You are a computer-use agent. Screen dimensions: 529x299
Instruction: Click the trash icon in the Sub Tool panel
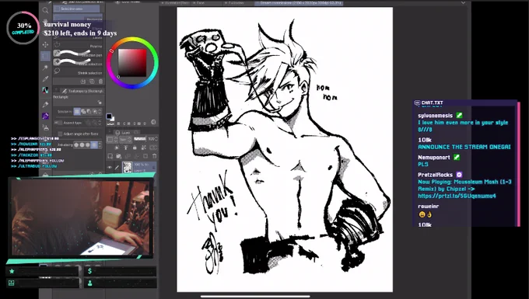[x=100, y=82]
